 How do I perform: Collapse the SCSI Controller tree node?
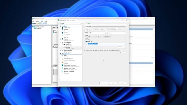coord(61,42)
